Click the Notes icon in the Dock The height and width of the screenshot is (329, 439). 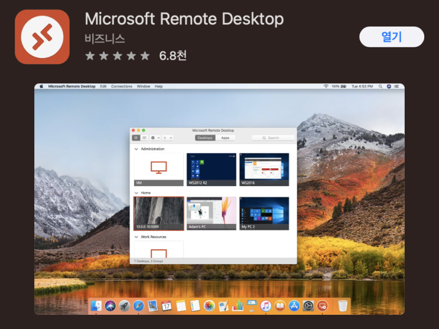coord(181,306)
